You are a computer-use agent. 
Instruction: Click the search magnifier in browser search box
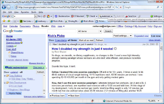click(158, 7)
